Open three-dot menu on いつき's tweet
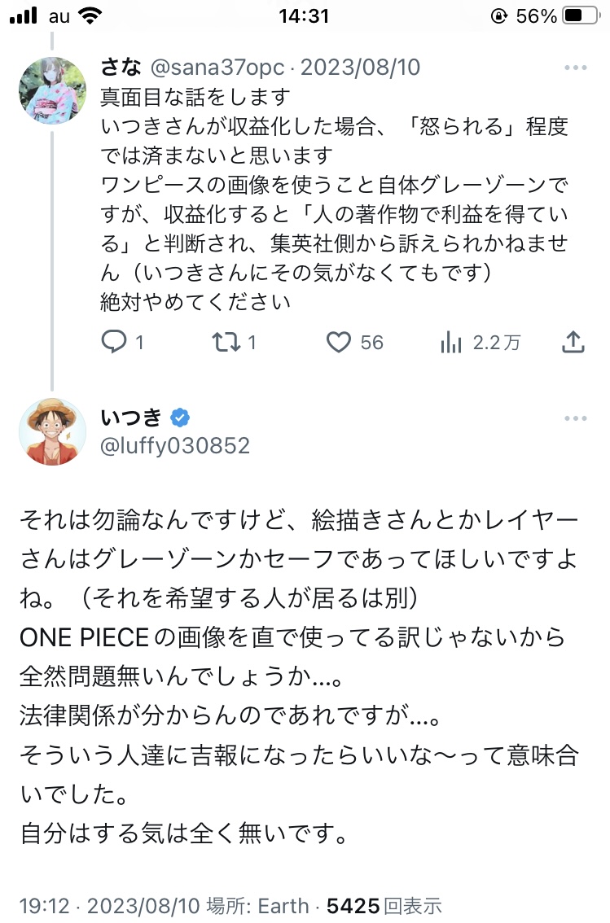 click(x=575, y=419)
